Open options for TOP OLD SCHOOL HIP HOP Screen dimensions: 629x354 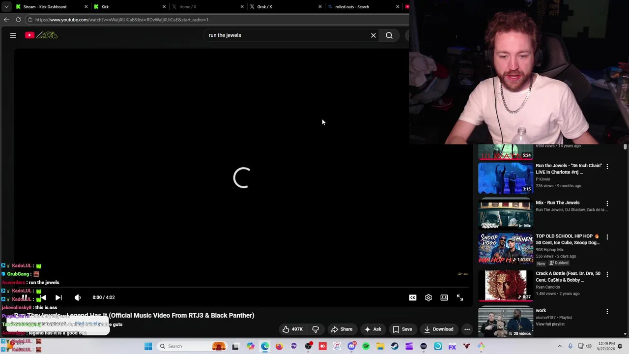coord(607,237)
